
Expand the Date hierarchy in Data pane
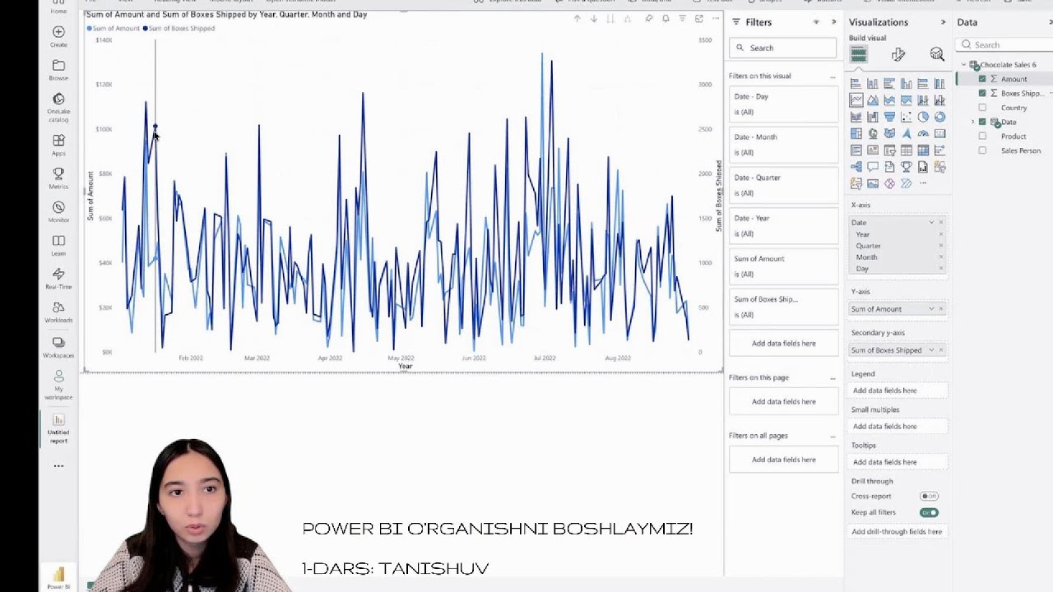pos(973,122)
